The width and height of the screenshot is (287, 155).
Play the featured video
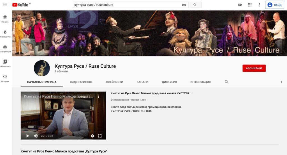click(28, 136)
